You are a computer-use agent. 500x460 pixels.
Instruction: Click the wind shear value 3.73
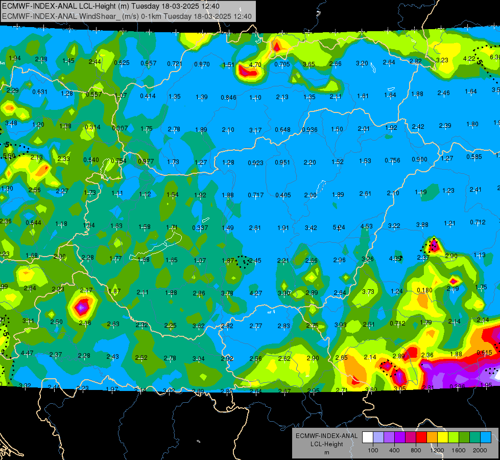click(x=368, y=292)
